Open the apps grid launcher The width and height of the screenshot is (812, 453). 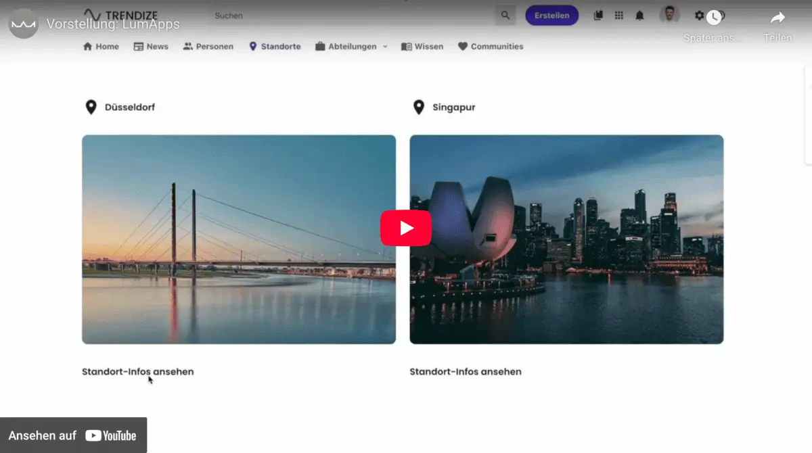tap(618, 16)
